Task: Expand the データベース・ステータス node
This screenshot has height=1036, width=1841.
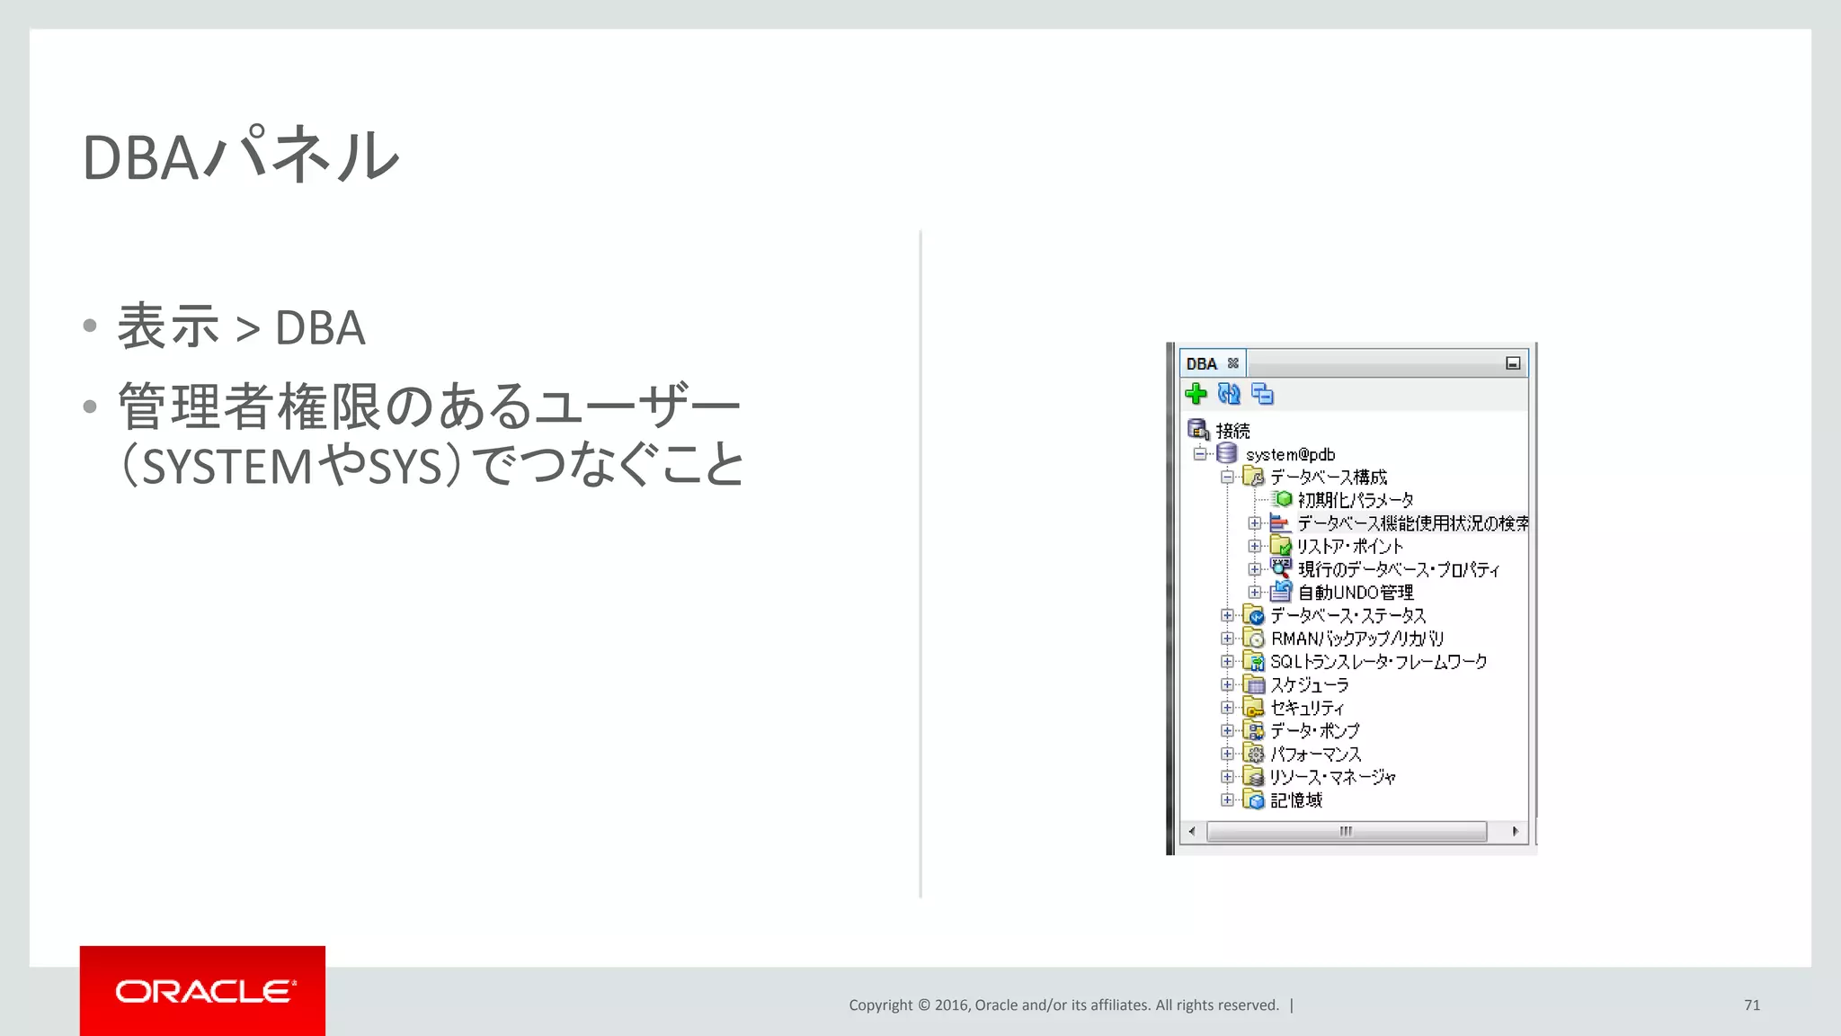Action: (1227, 615)
